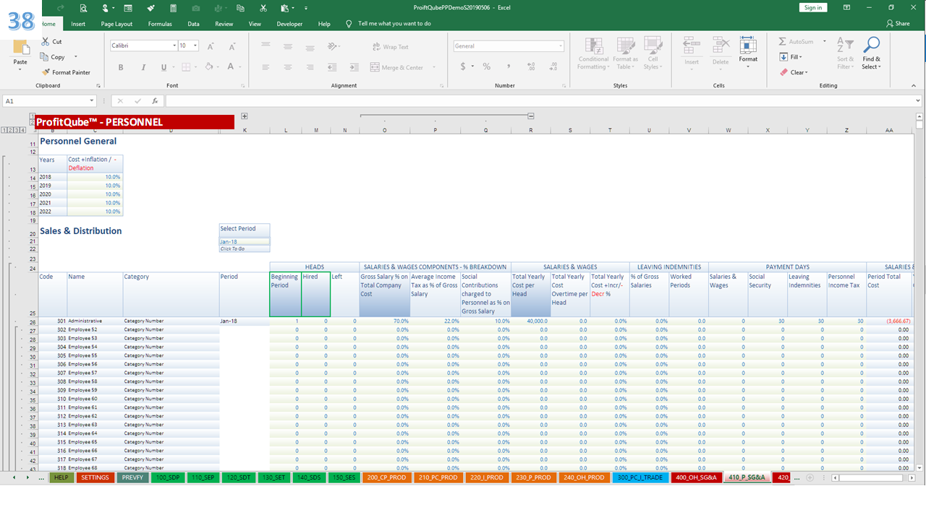The height and width of the screenshot is (520, 926).
Task: Collapse column group with minus button
Action: coord(531,116)
